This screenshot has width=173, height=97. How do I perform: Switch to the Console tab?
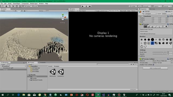pos(42,63)
